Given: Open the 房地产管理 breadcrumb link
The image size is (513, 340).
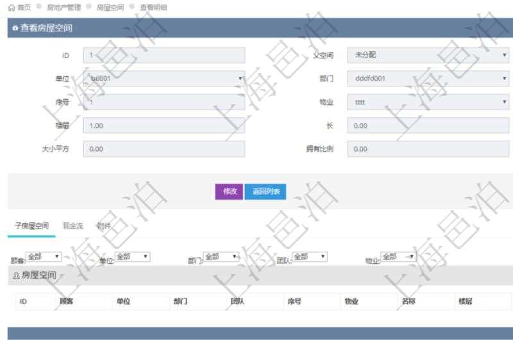Looking at the screenshot, I should [x=63, y=8].
